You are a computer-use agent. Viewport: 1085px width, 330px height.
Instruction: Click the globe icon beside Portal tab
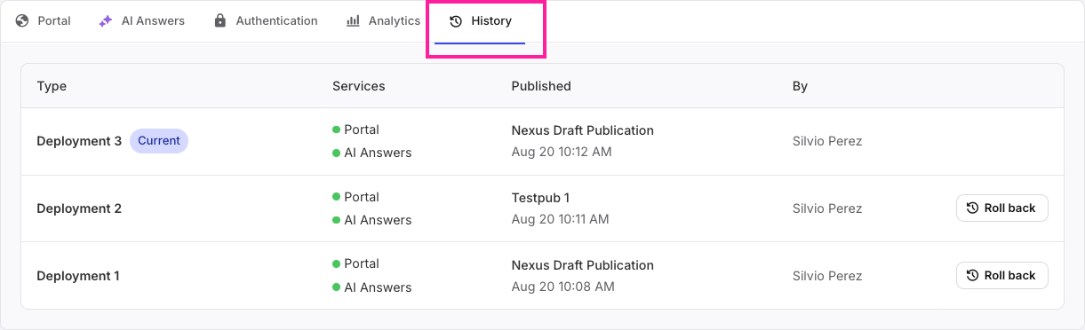coord(22,20)
